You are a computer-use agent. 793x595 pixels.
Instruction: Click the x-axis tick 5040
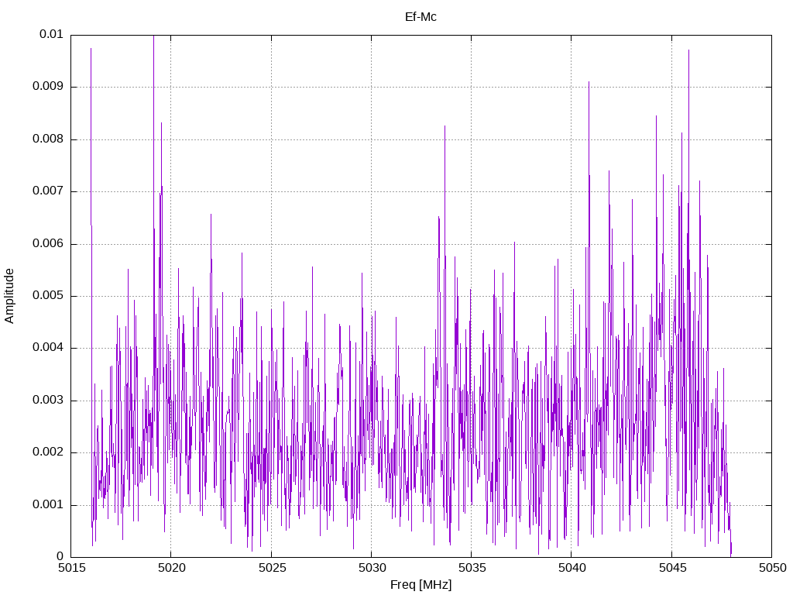(572, 568)
